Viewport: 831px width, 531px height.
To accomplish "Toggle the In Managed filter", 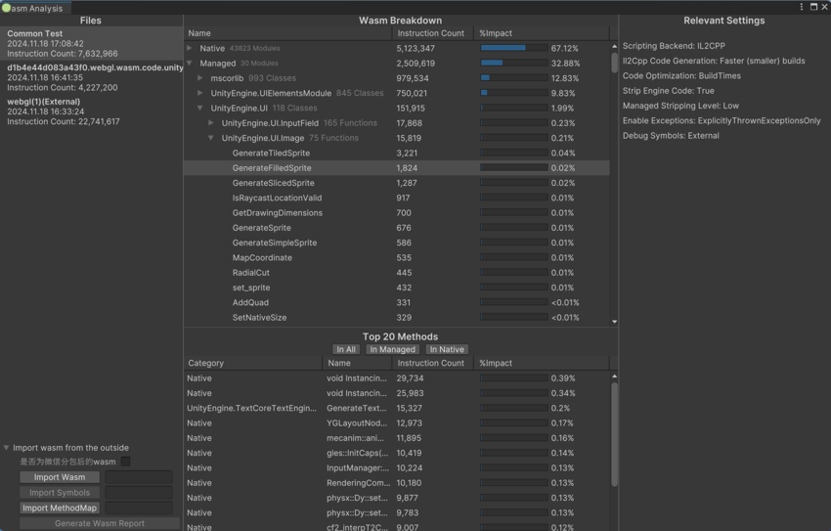I will click(x=393, y=349).
